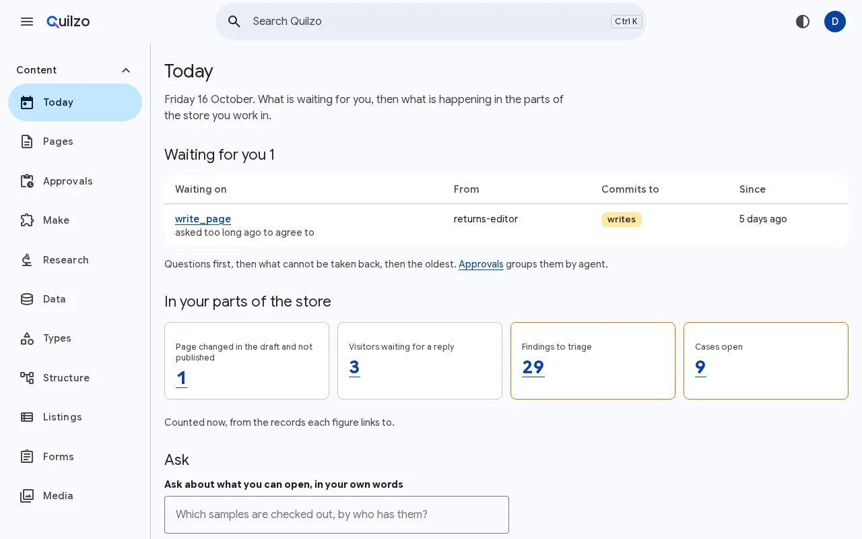The width and height of the screenshot is (862, 539).
Task: Click the Today calendar icon
Action: tap(27, 102)
